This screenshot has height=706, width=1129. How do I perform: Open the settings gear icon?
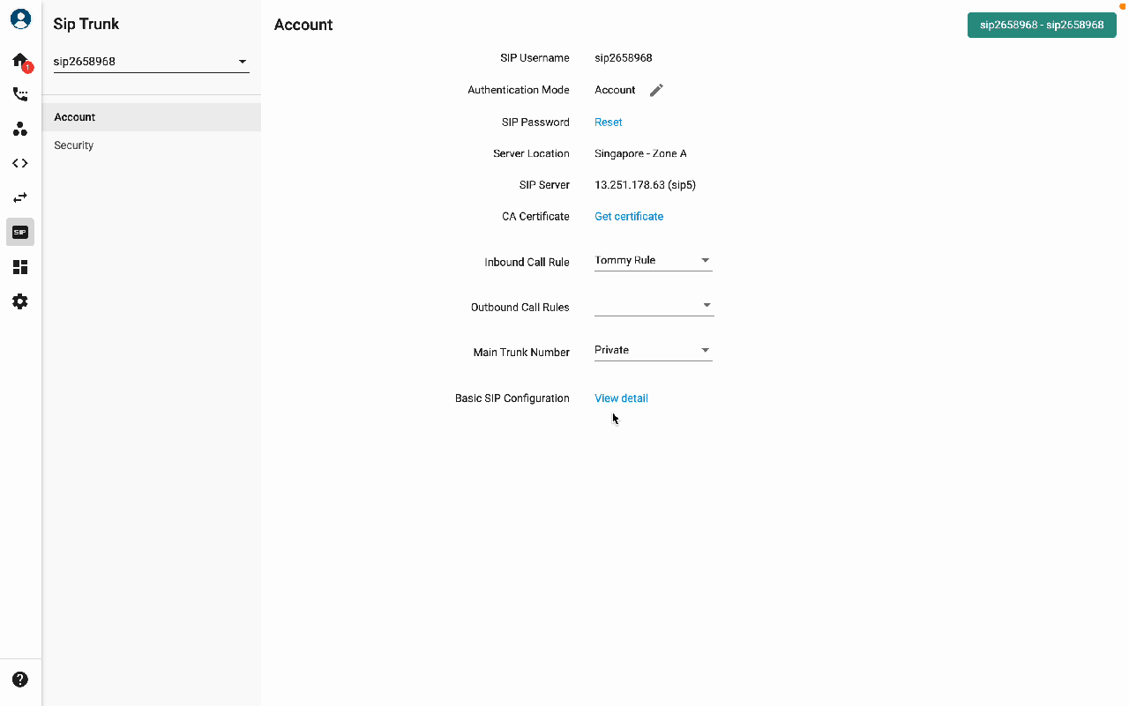point(20,301)
